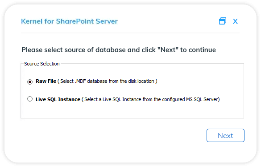Toggle window size using the overlapping squares icon
Screen dimensions: 261x167
pos(222,21)
